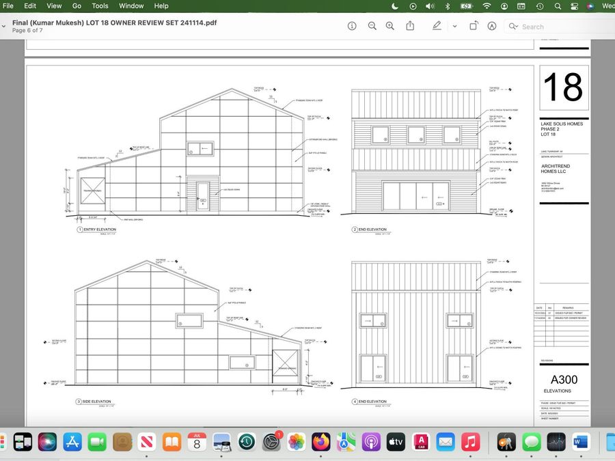Zoom in on the elevations drawing
The width and height of the screenshot is (615, 461).
point(390,26)
